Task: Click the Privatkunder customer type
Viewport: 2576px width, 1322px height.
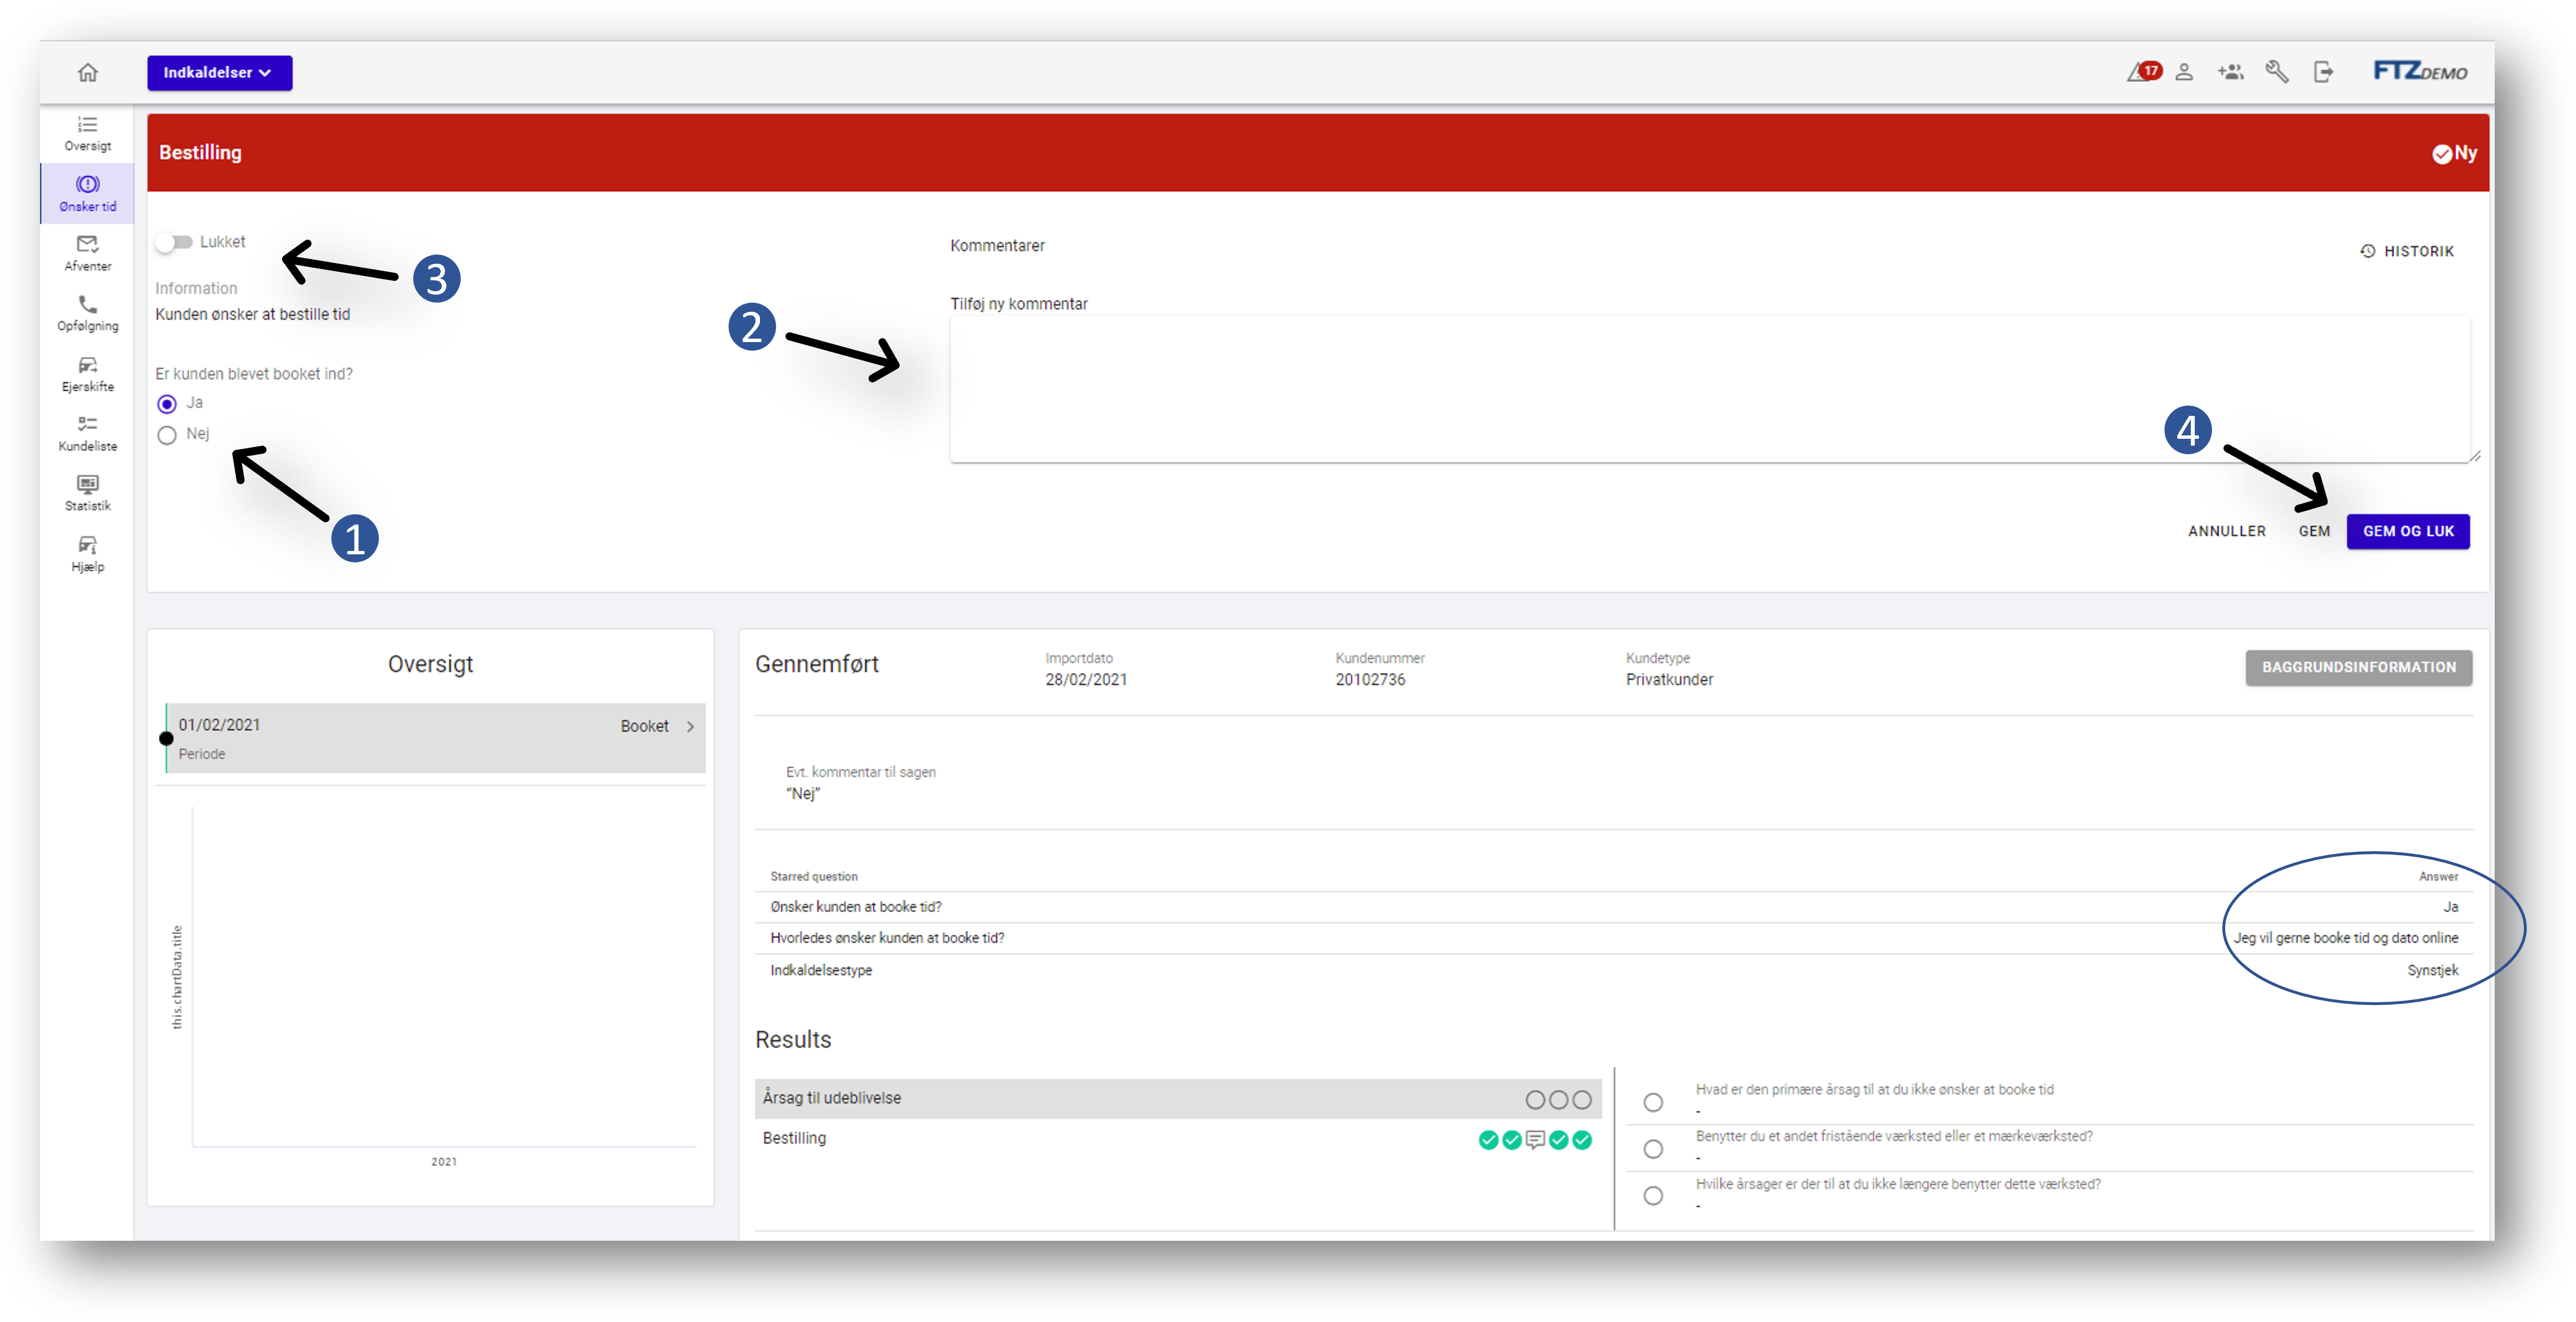Action: [x=1669, y=680]
